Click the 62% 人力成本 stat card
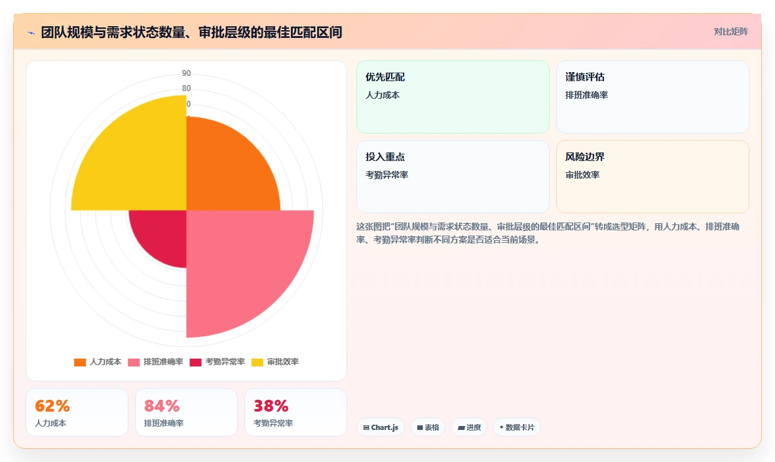Image resolution: width=775 pixels, height=462 pixels. pos(77,412)
